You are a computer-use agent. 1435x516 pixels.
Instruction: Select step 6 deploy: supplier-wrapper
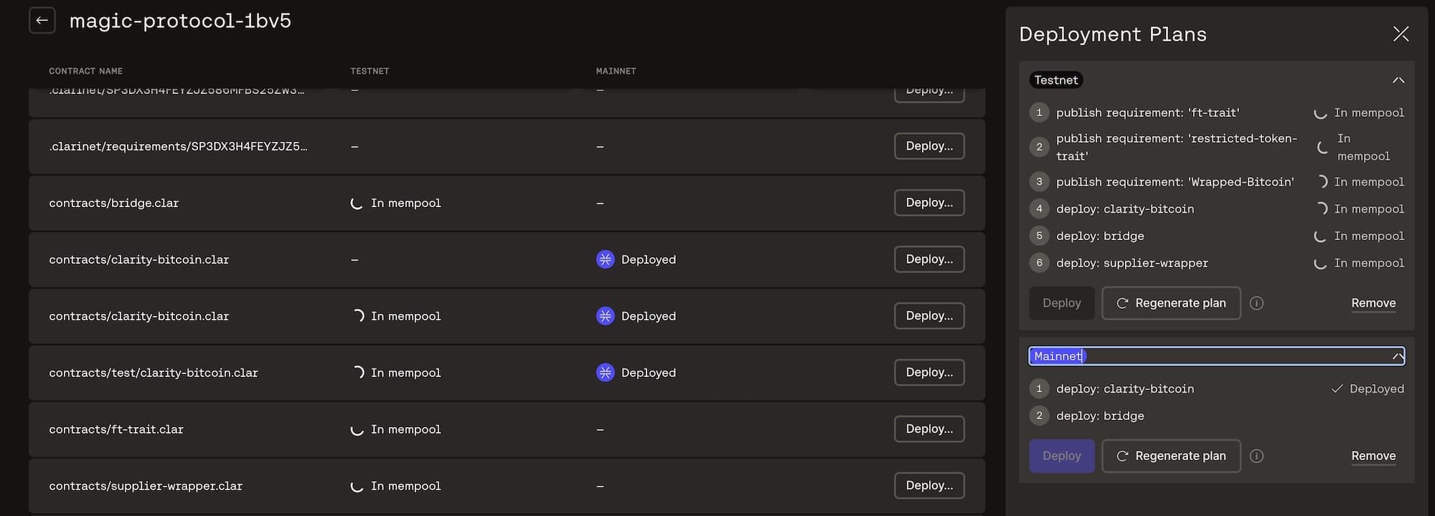point(1132,263)
